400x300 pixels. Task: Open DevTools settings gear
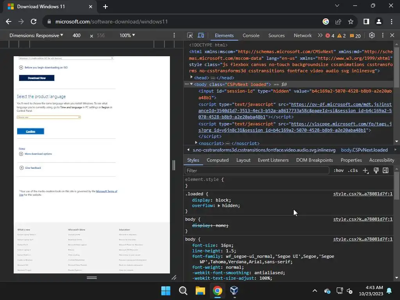pyautogui.click(x=372, y=36)
